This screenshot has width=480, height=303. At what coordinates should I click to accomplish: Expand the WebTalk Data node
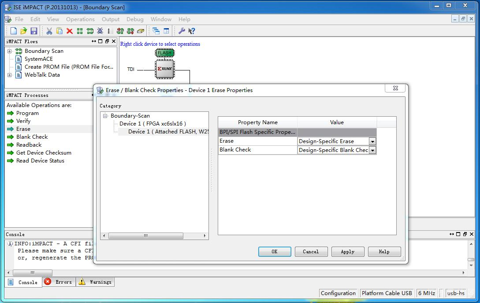point(10,75)
